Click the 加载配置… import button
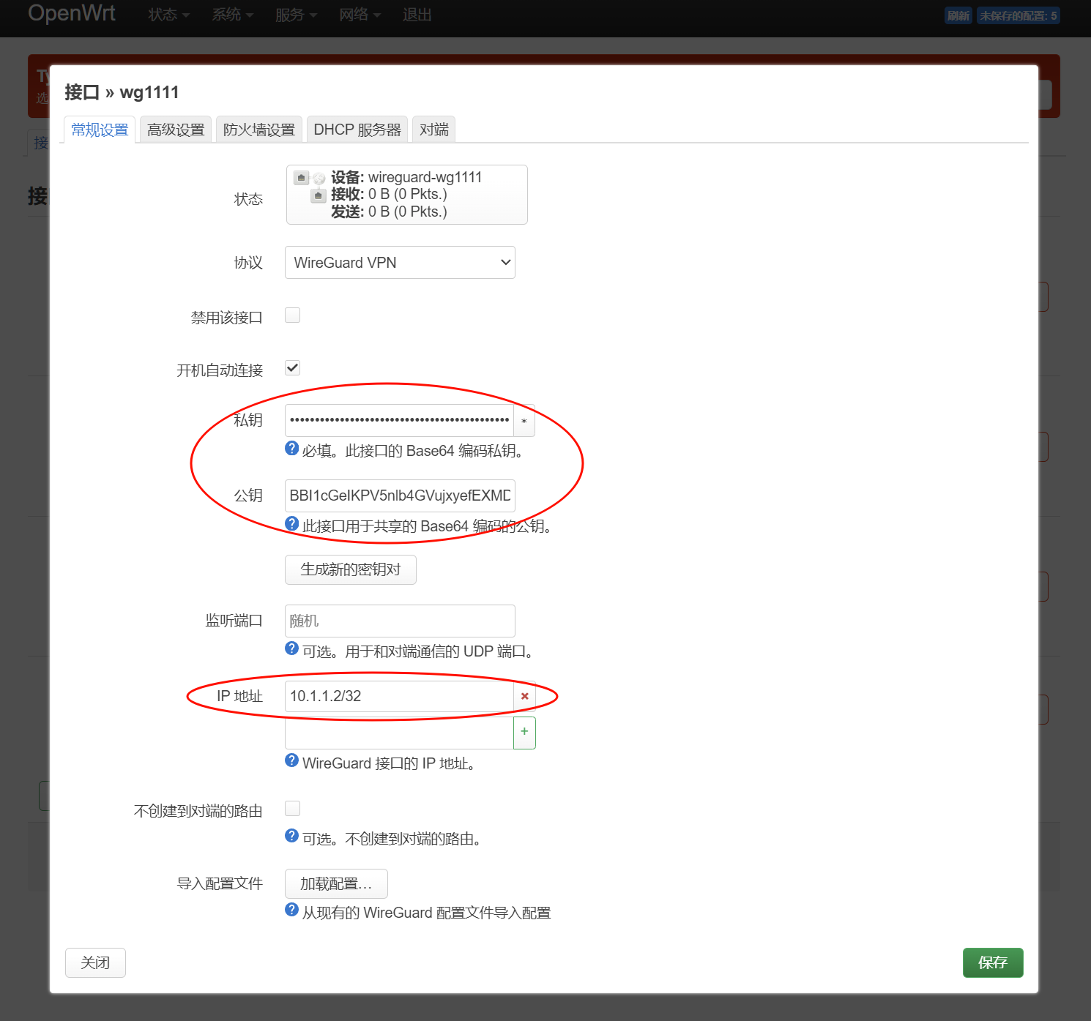Viewport: 1091px width, 1021px height. click(x=336, y=884)
